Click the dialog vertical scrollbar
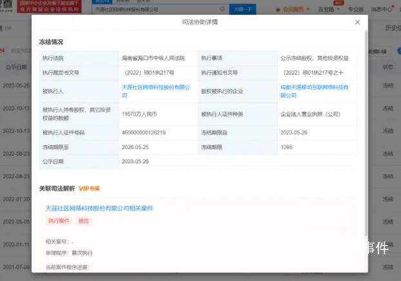The image size is (401, 281). coord(366,132)
